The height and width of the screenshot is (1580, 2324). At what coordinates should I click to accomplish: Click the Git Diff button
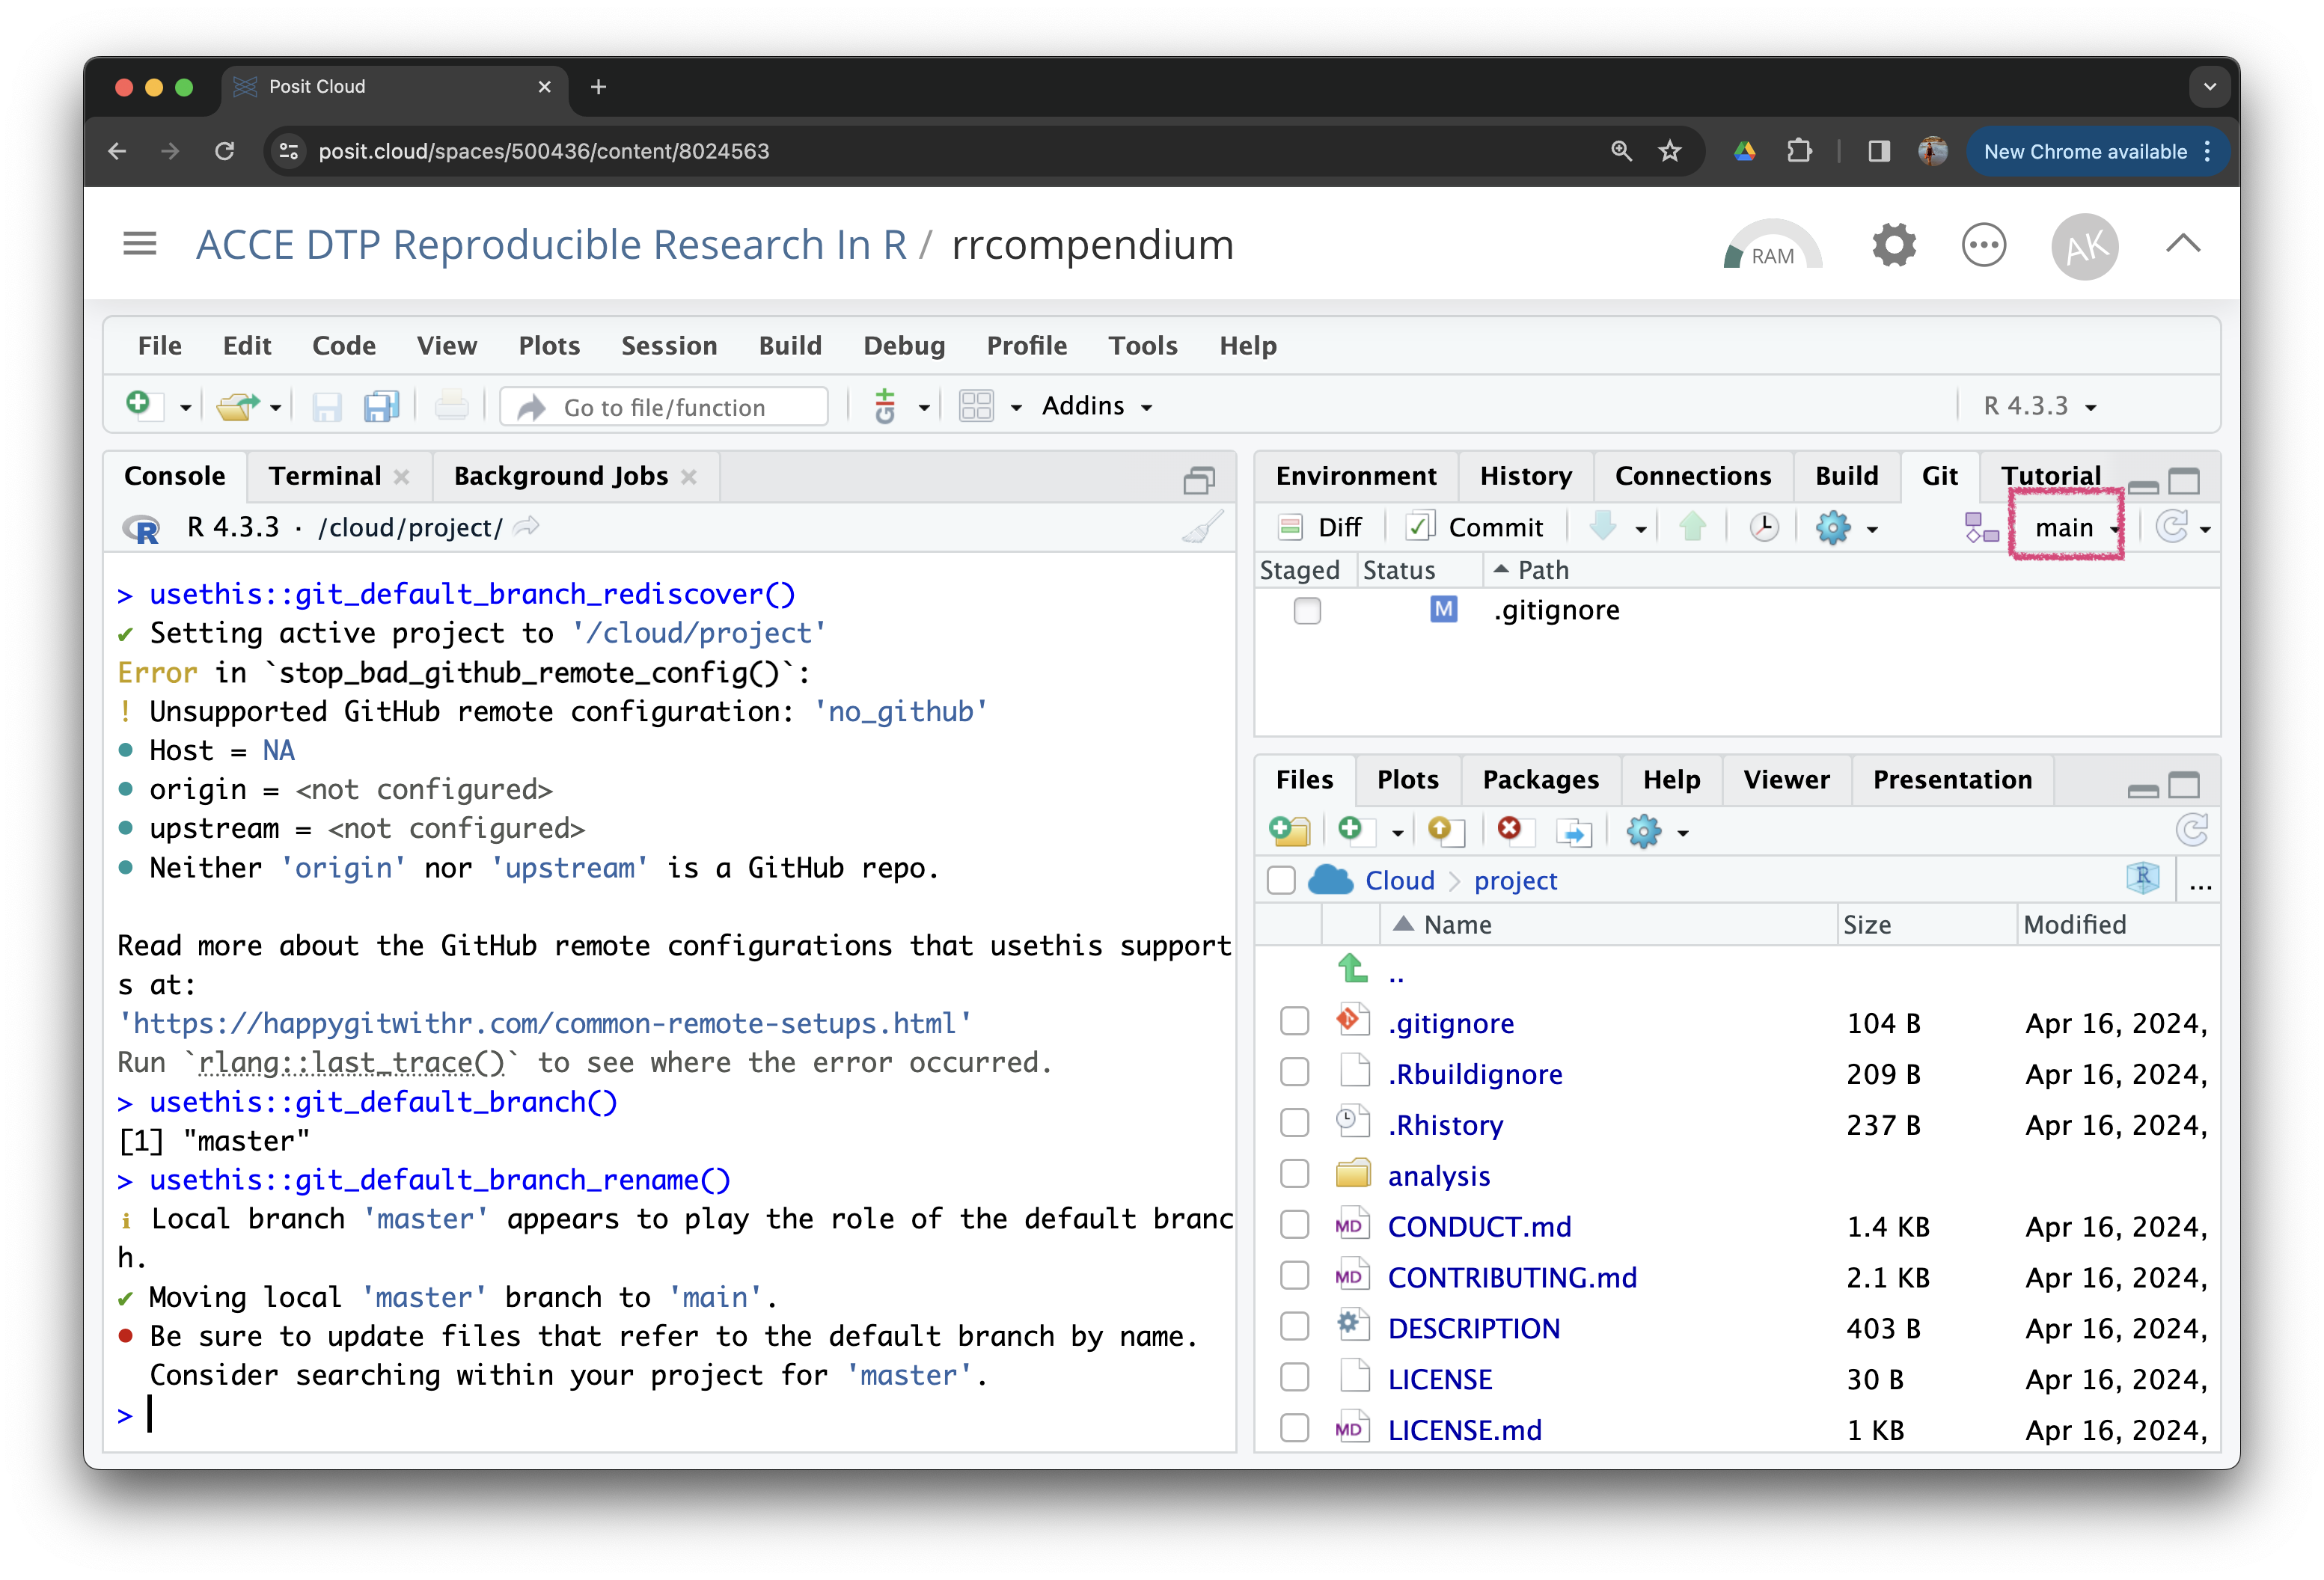[x=1320, y=527]
